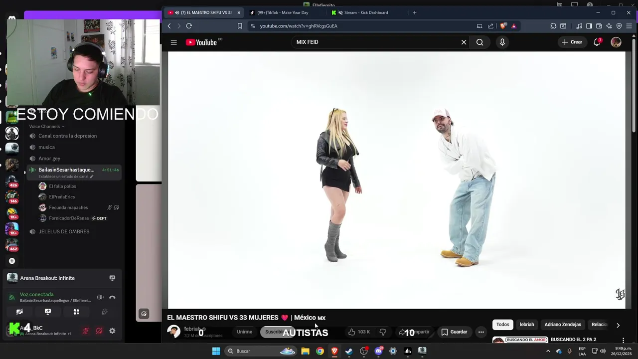Unmute Discord microphone

click(85, 331)
